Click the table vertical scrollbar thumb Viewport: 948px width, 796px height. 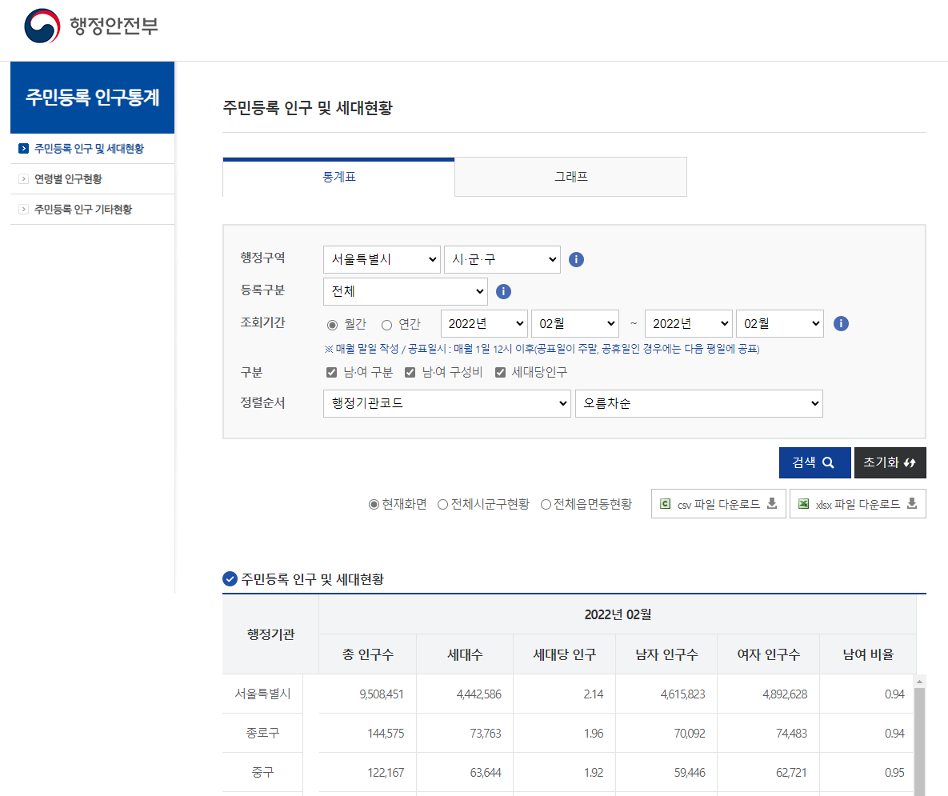tap(919, 742)
